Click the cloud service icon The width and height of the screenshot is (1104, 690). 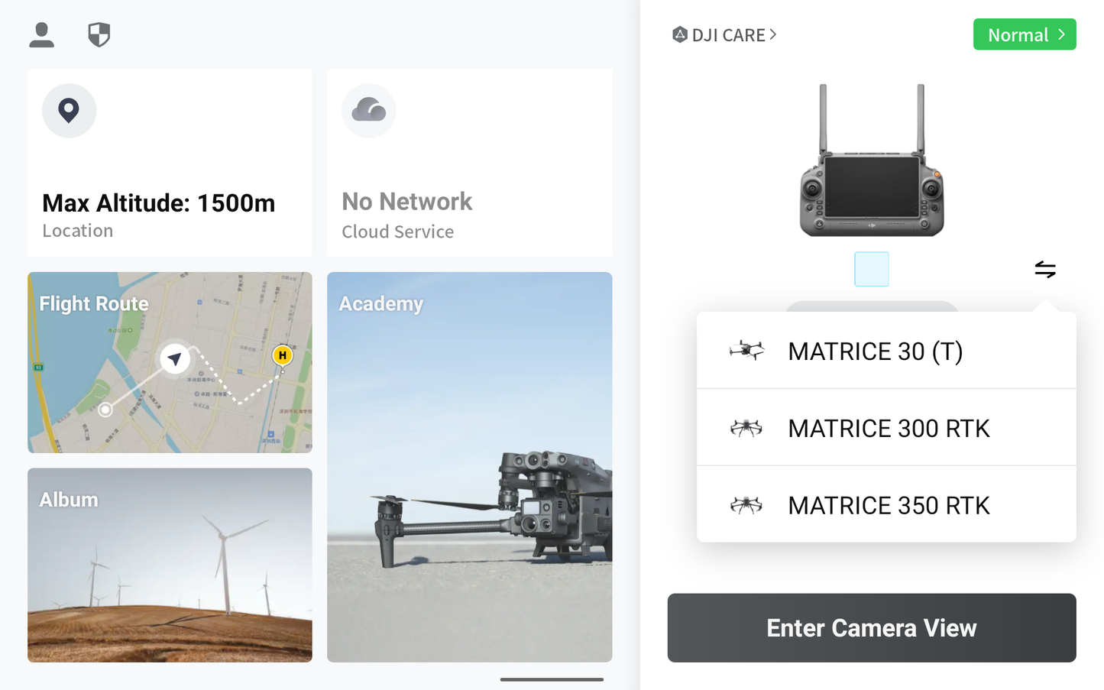click(369, 111)
